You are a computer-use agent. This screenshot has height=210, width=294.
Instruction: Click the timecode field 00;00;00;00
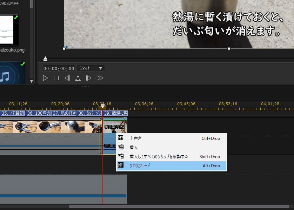click(59, 68)
